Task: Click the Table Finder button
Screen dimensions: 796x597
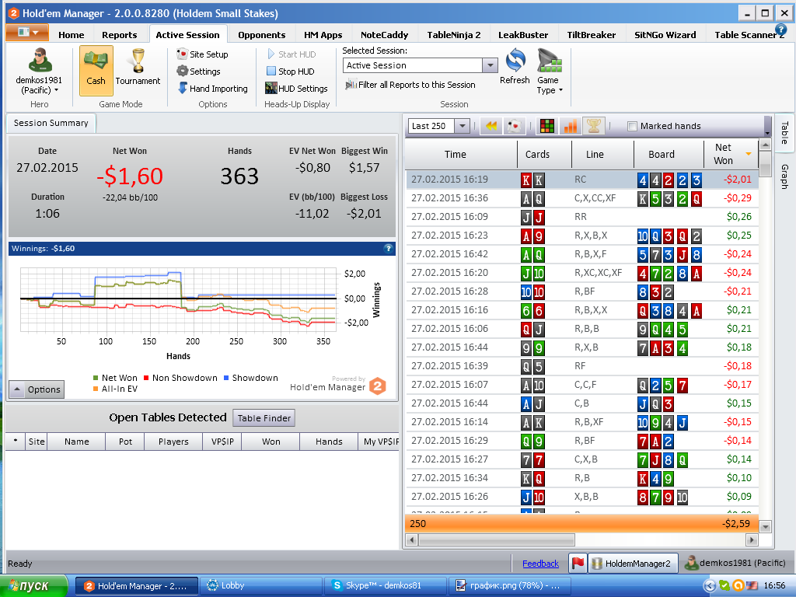Action: [x=264, y=418]
